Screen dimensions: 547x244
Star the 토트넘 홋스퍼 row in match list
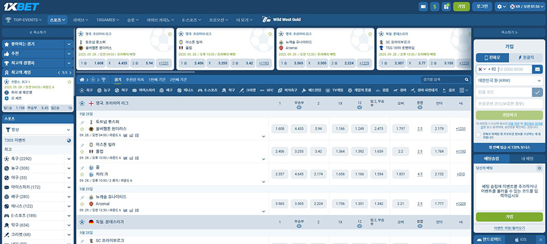pos(82,129)
